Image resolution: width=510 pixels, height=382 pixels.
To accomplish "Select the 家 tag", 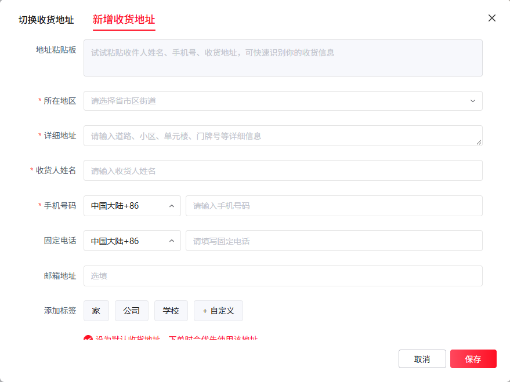I will click(96, 311).
